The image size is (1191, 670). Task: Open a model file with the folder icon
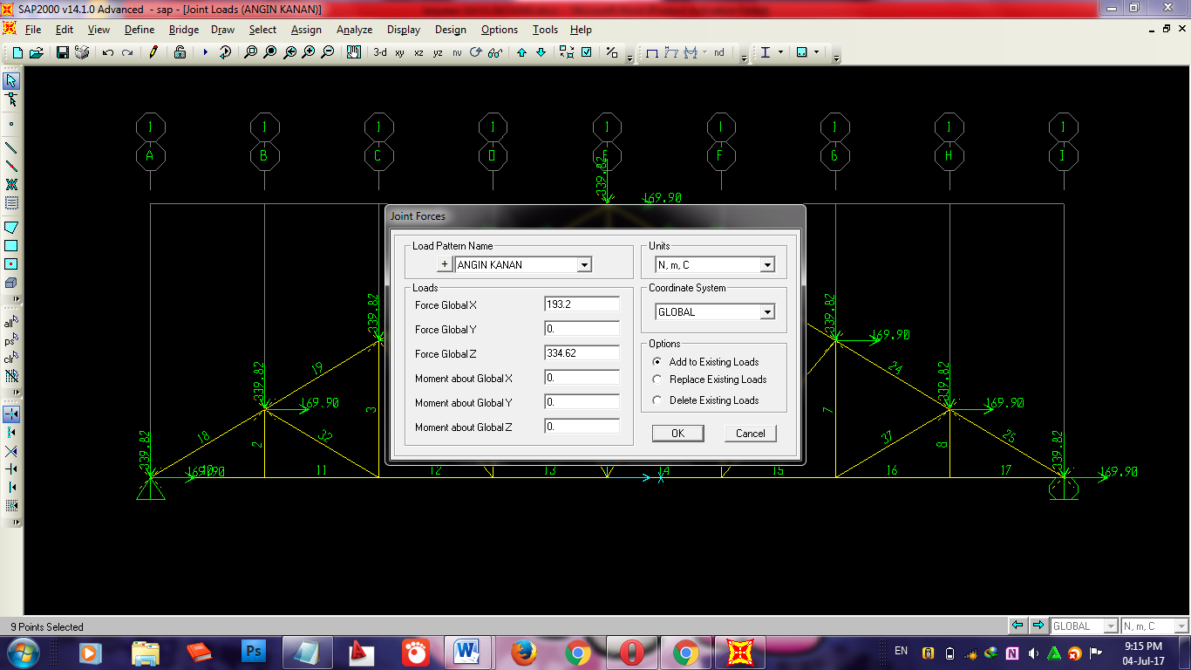(x=37, y=52)
